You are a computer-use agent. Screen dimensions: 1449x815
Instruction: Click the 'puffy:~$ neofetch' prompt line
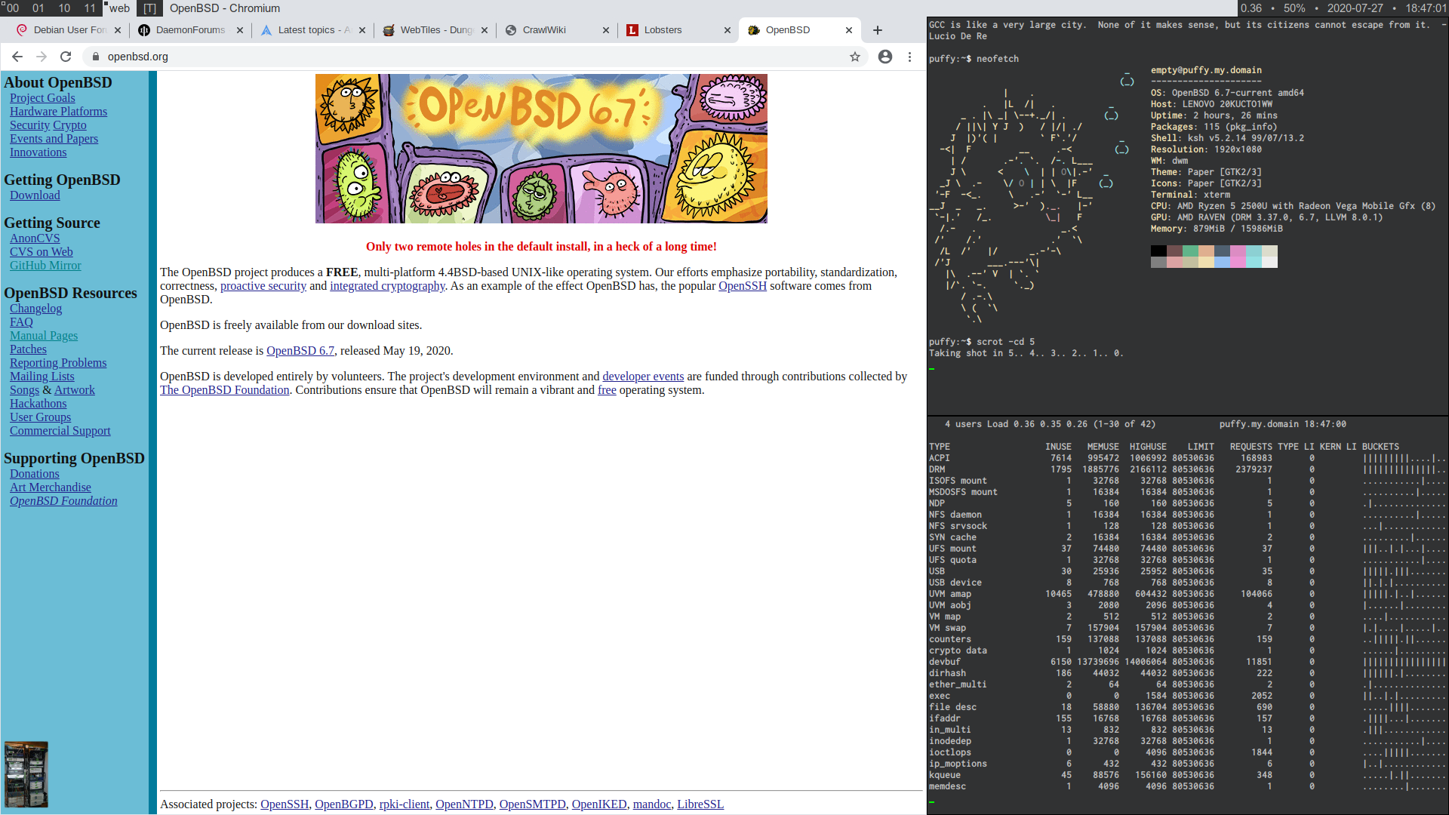tap(974, 59)
